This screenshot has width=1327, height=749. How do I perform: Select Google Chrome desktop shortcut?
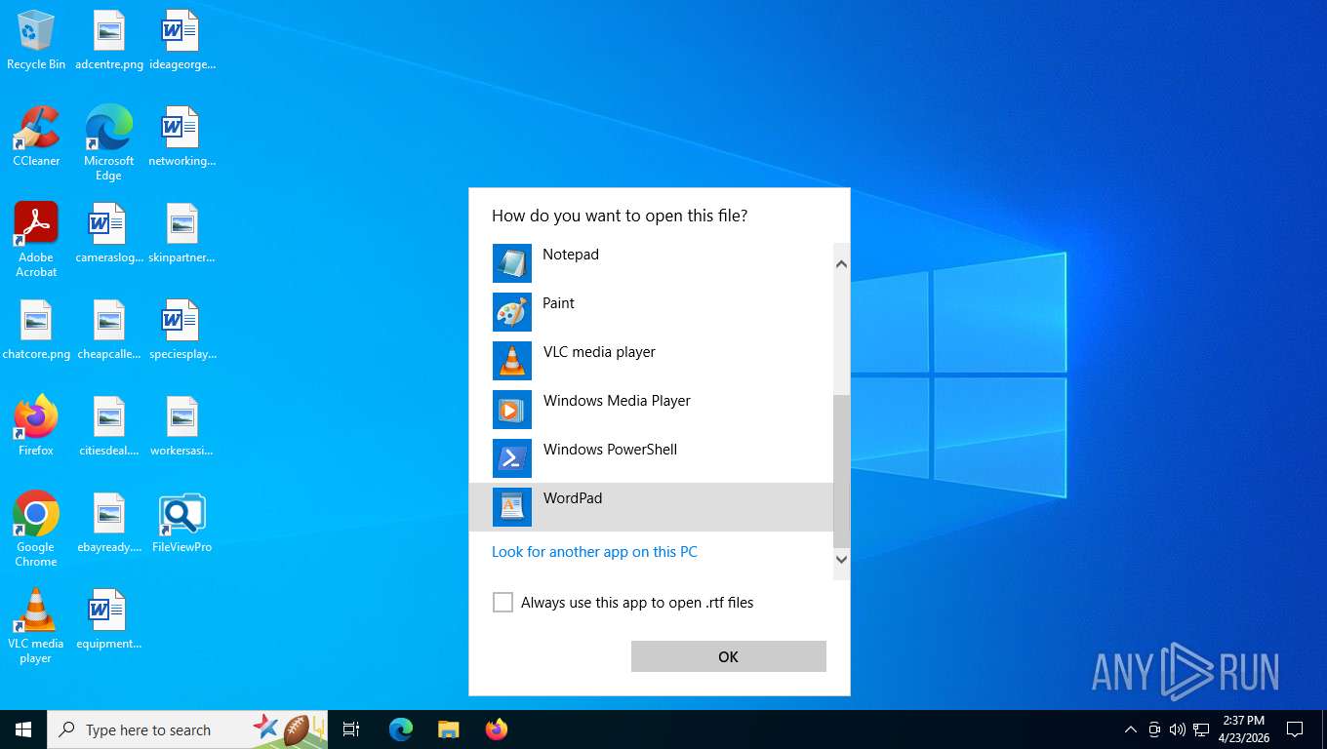tap(36, 529)
